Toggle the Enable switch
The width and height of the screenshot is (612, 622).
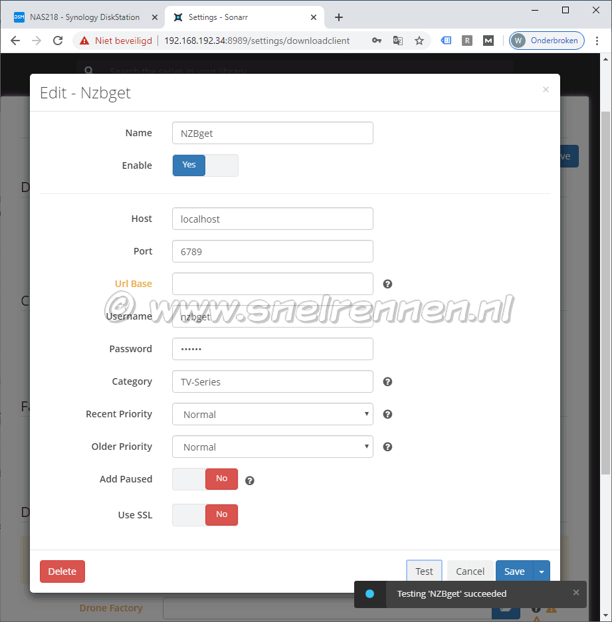point(205,165)
